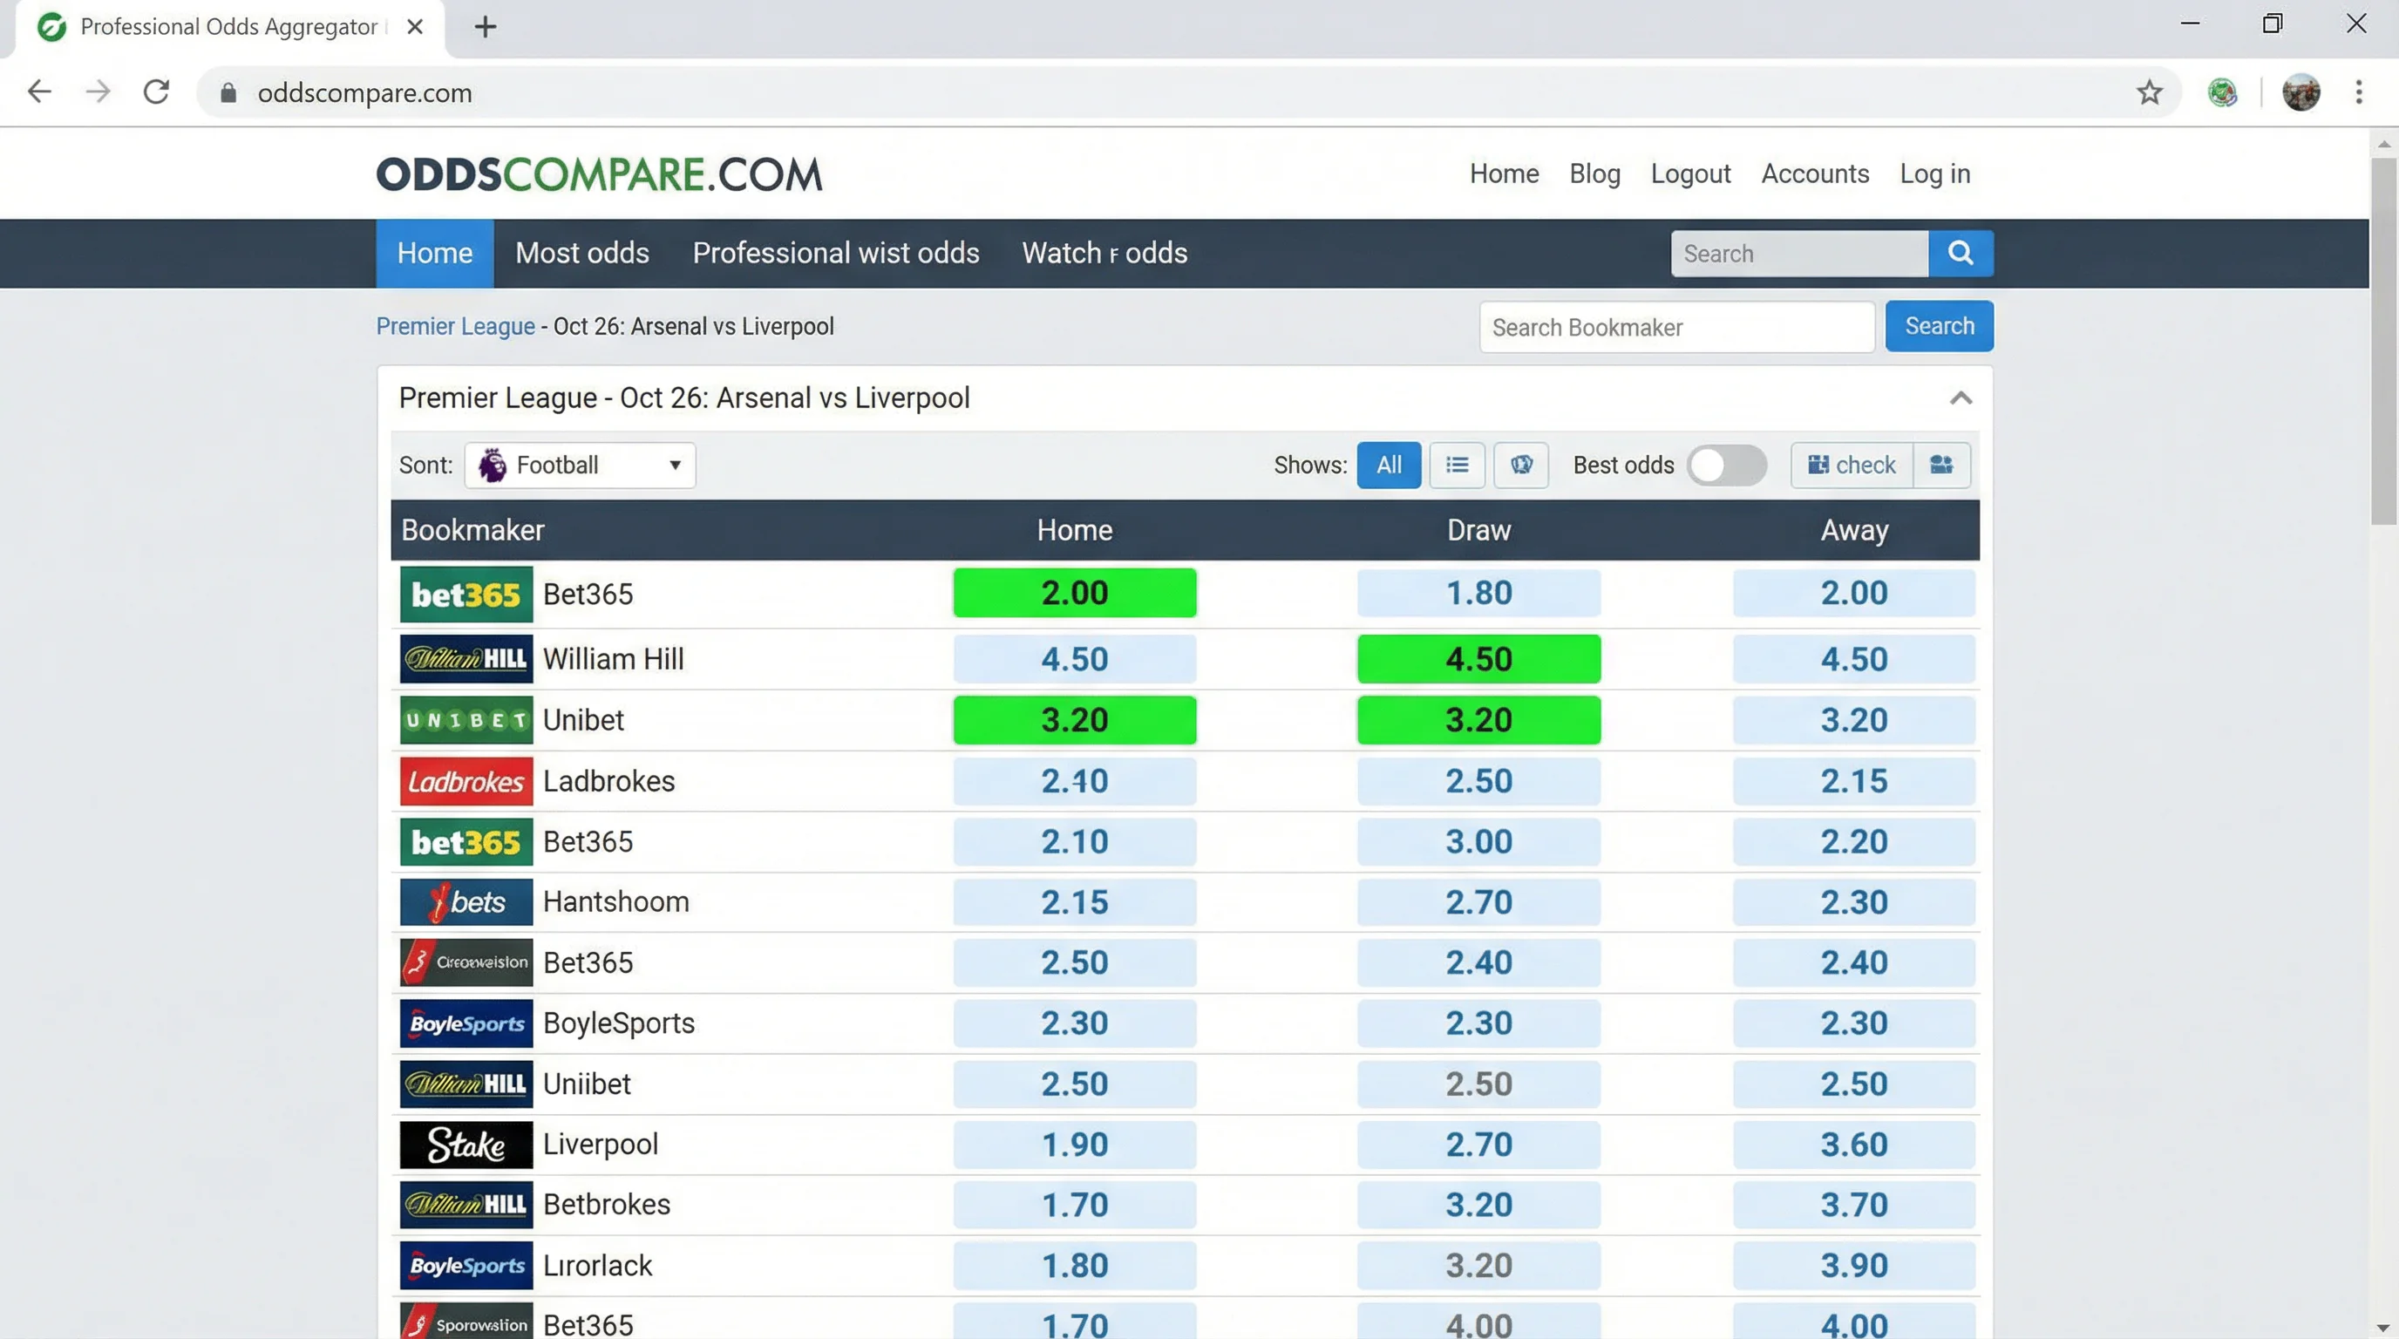Screen dimensions: 2399x1339
Task: Click the Draw column header
Action: click(x=1478, y=530)
